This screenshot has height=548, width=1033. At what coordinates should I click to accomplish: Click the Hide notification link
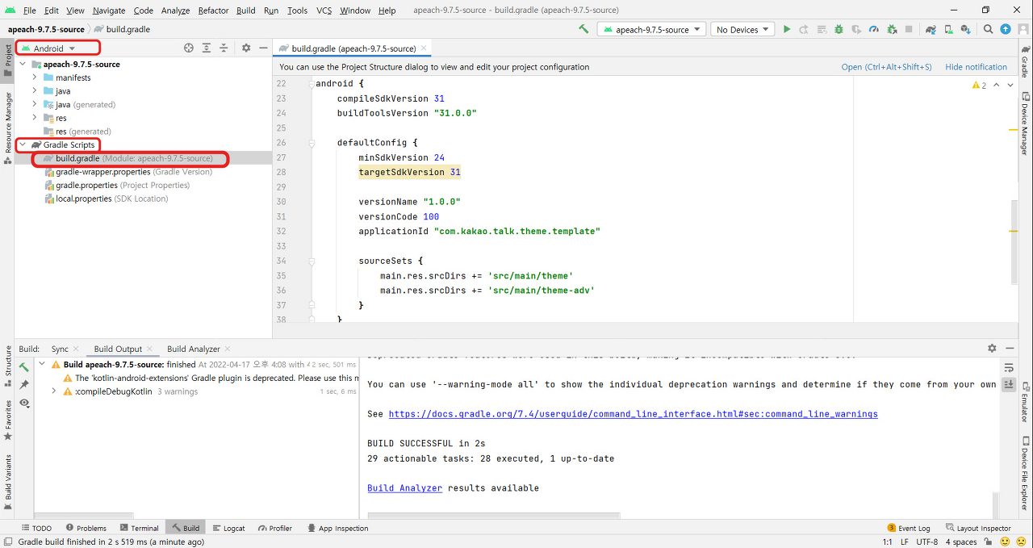coord(977,66)
